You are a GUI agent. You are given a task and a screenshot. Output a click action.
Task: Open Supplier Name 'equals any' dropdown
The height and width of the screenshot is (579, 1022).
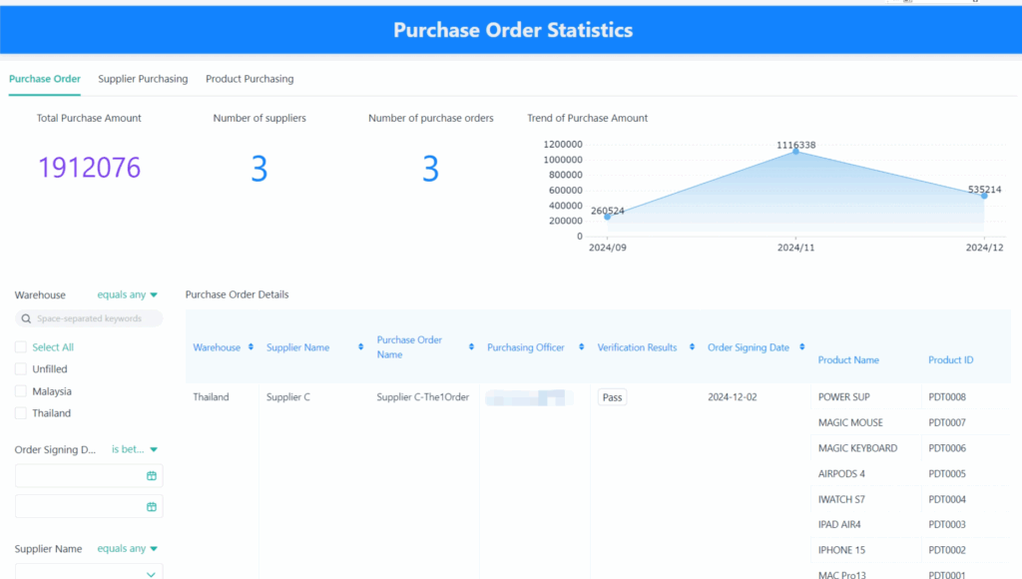pyautogui.click(x=128, y=549)
